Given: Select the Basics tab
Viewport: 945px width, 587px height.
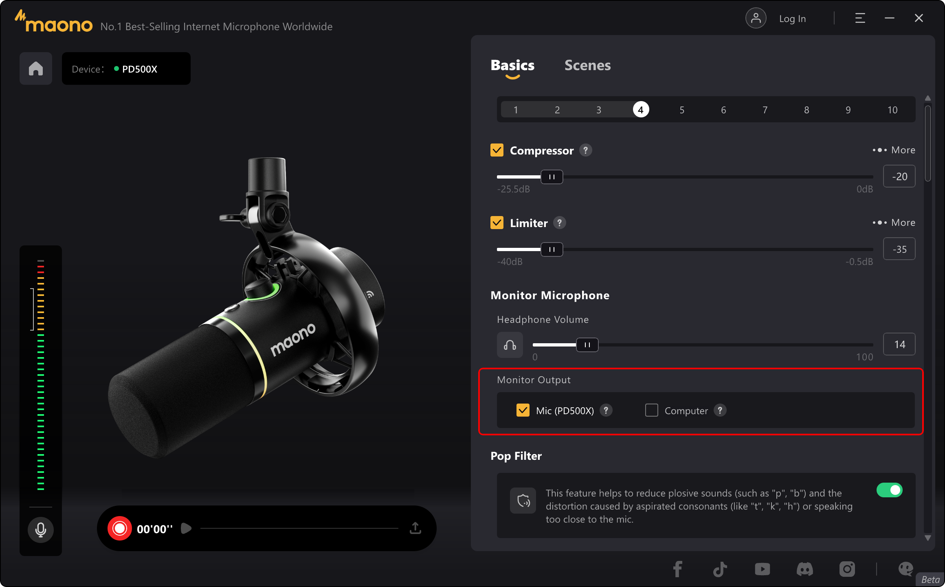Looking at the screenshot, I should (x=512, y=65).
